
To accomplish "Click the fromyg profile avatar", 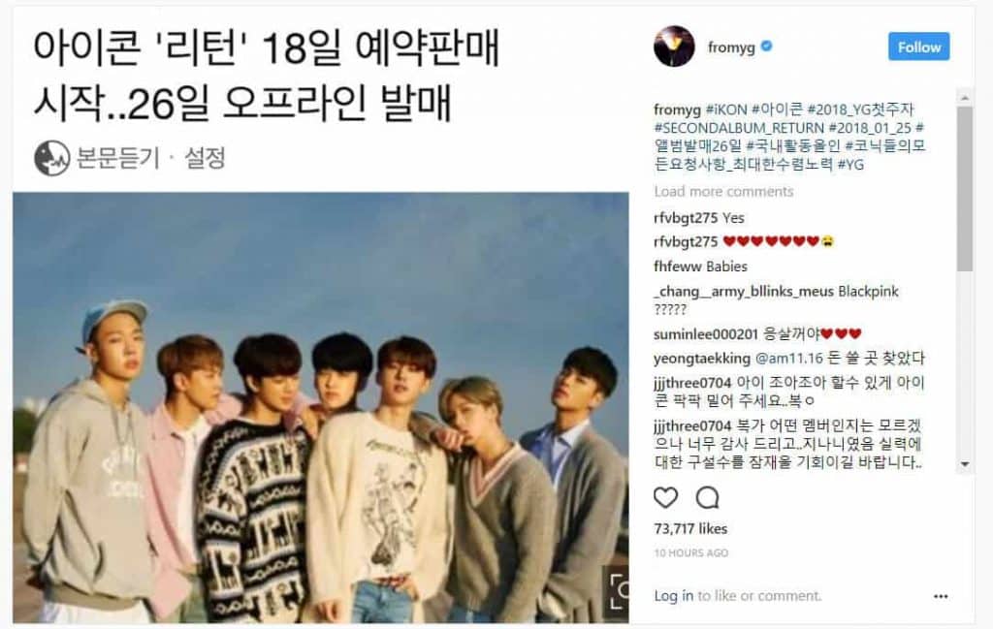I will (x=674, y=47).
